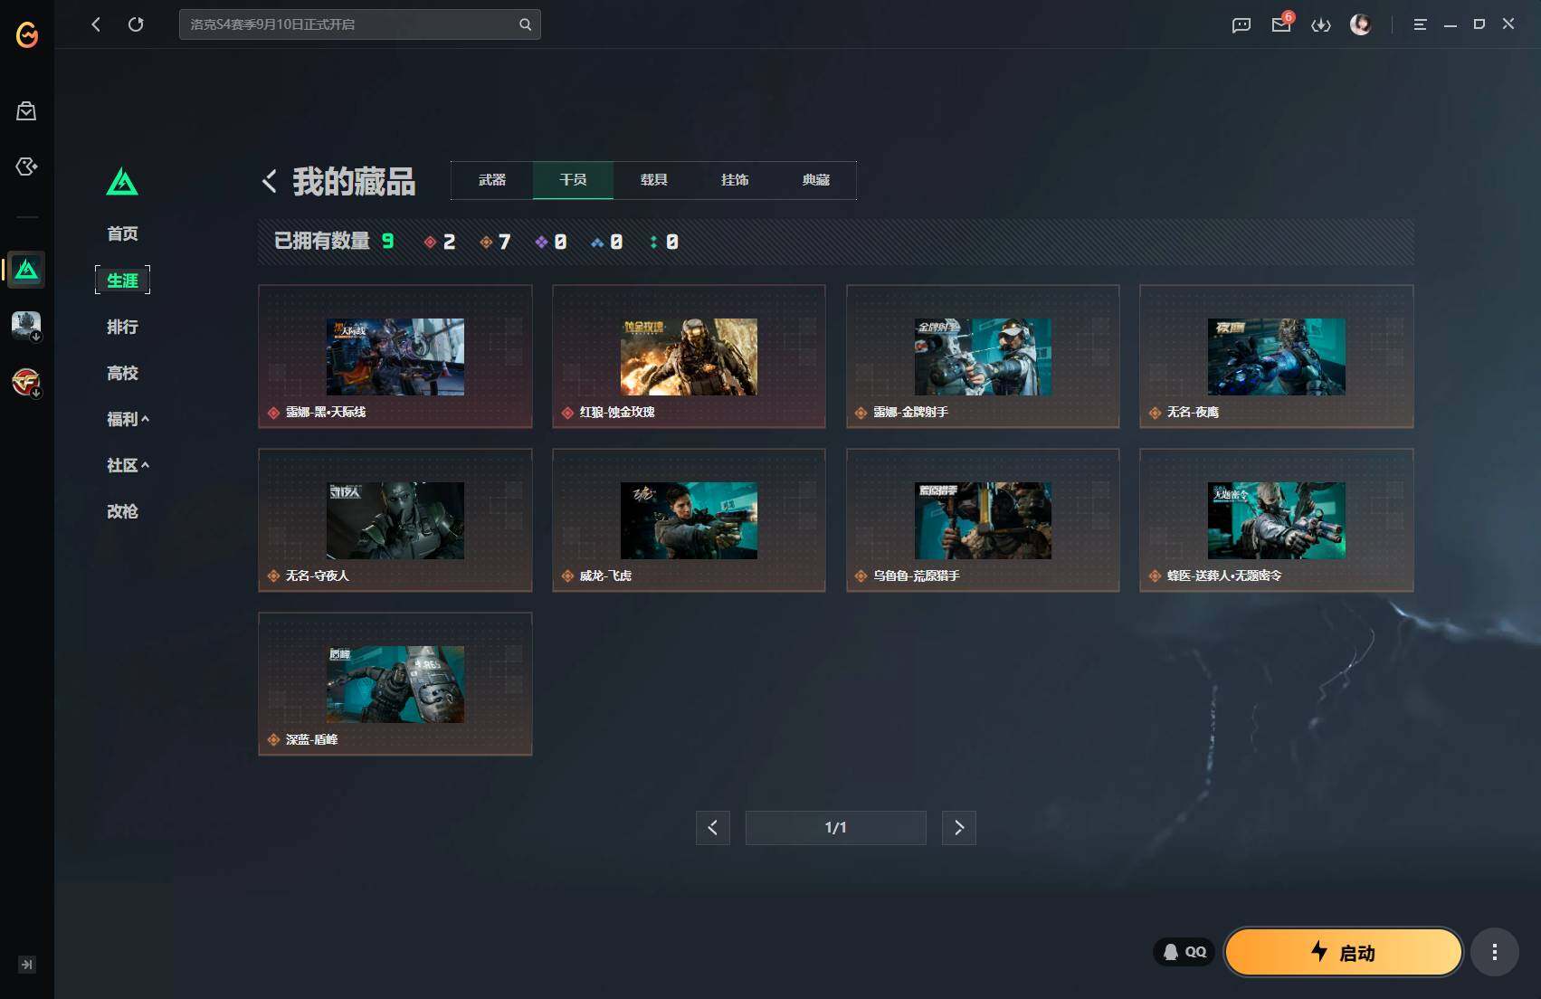The width and height of the screenshot is (1541, 999).
Task: Expand the 福利 menu
Action: (128, 419)
